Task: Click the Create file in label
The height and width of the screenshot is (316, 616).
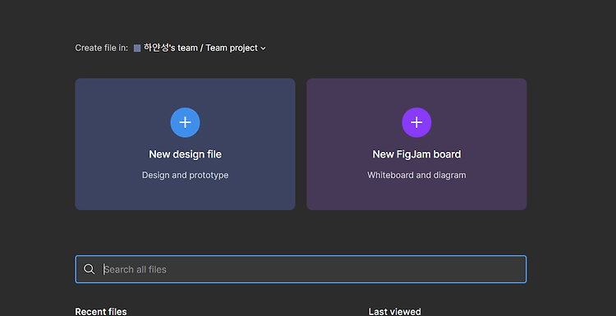Action: click(101, 48)
